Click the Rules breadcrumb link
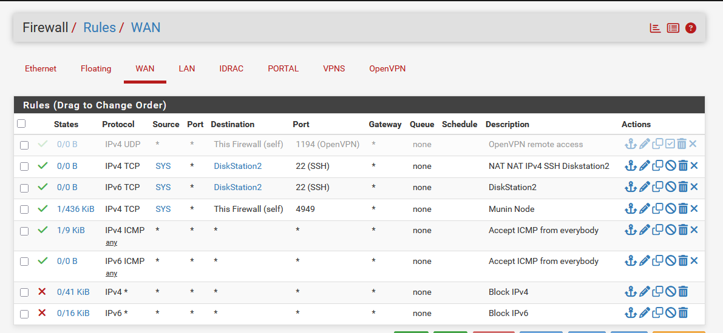 click(x=99, y=28)
